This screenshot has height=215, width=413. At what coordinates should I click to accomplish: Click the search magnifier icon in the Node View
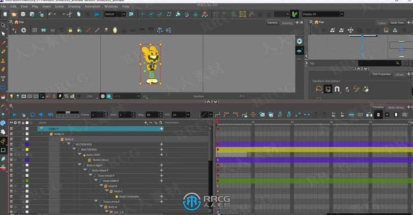[x=398, y=63]
